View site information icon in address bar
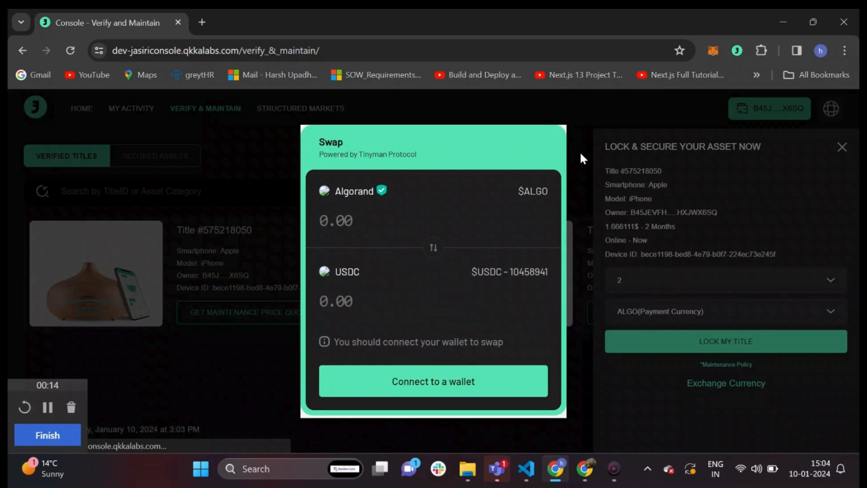 coord(99,50)
